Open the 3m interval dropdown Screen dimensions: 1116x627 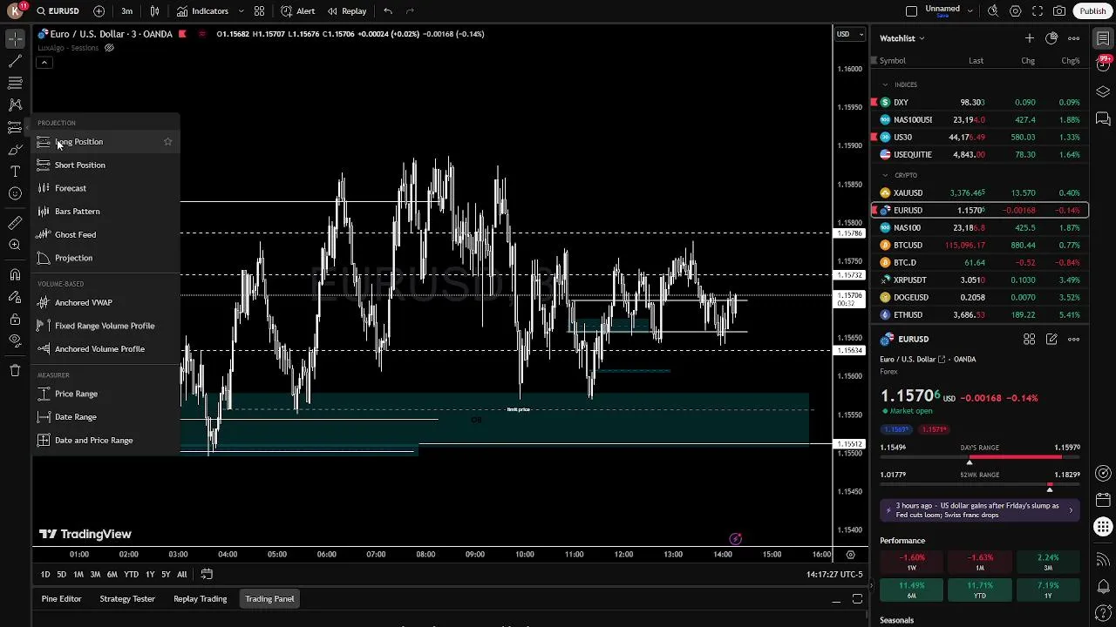[x=127, y=11]
